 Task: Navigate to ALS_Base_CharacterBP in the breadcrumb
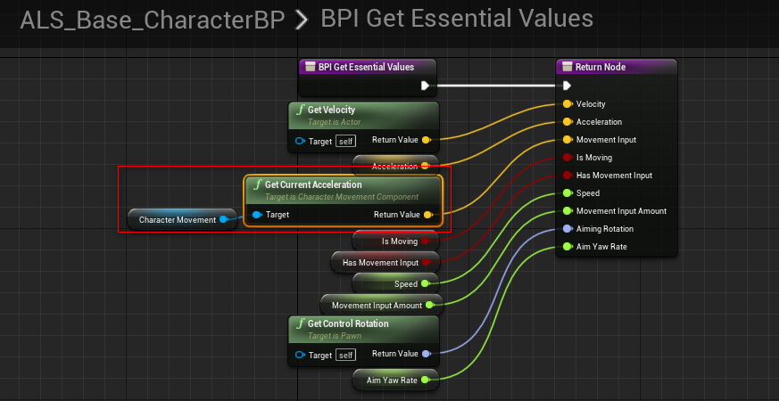tap(151, 19)
